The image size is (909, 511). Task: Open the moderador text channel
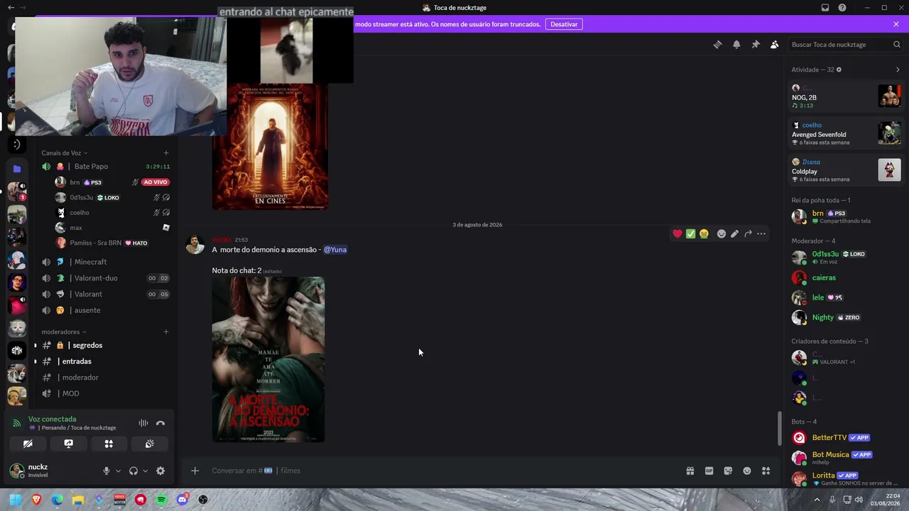click(x=105, y=378)
